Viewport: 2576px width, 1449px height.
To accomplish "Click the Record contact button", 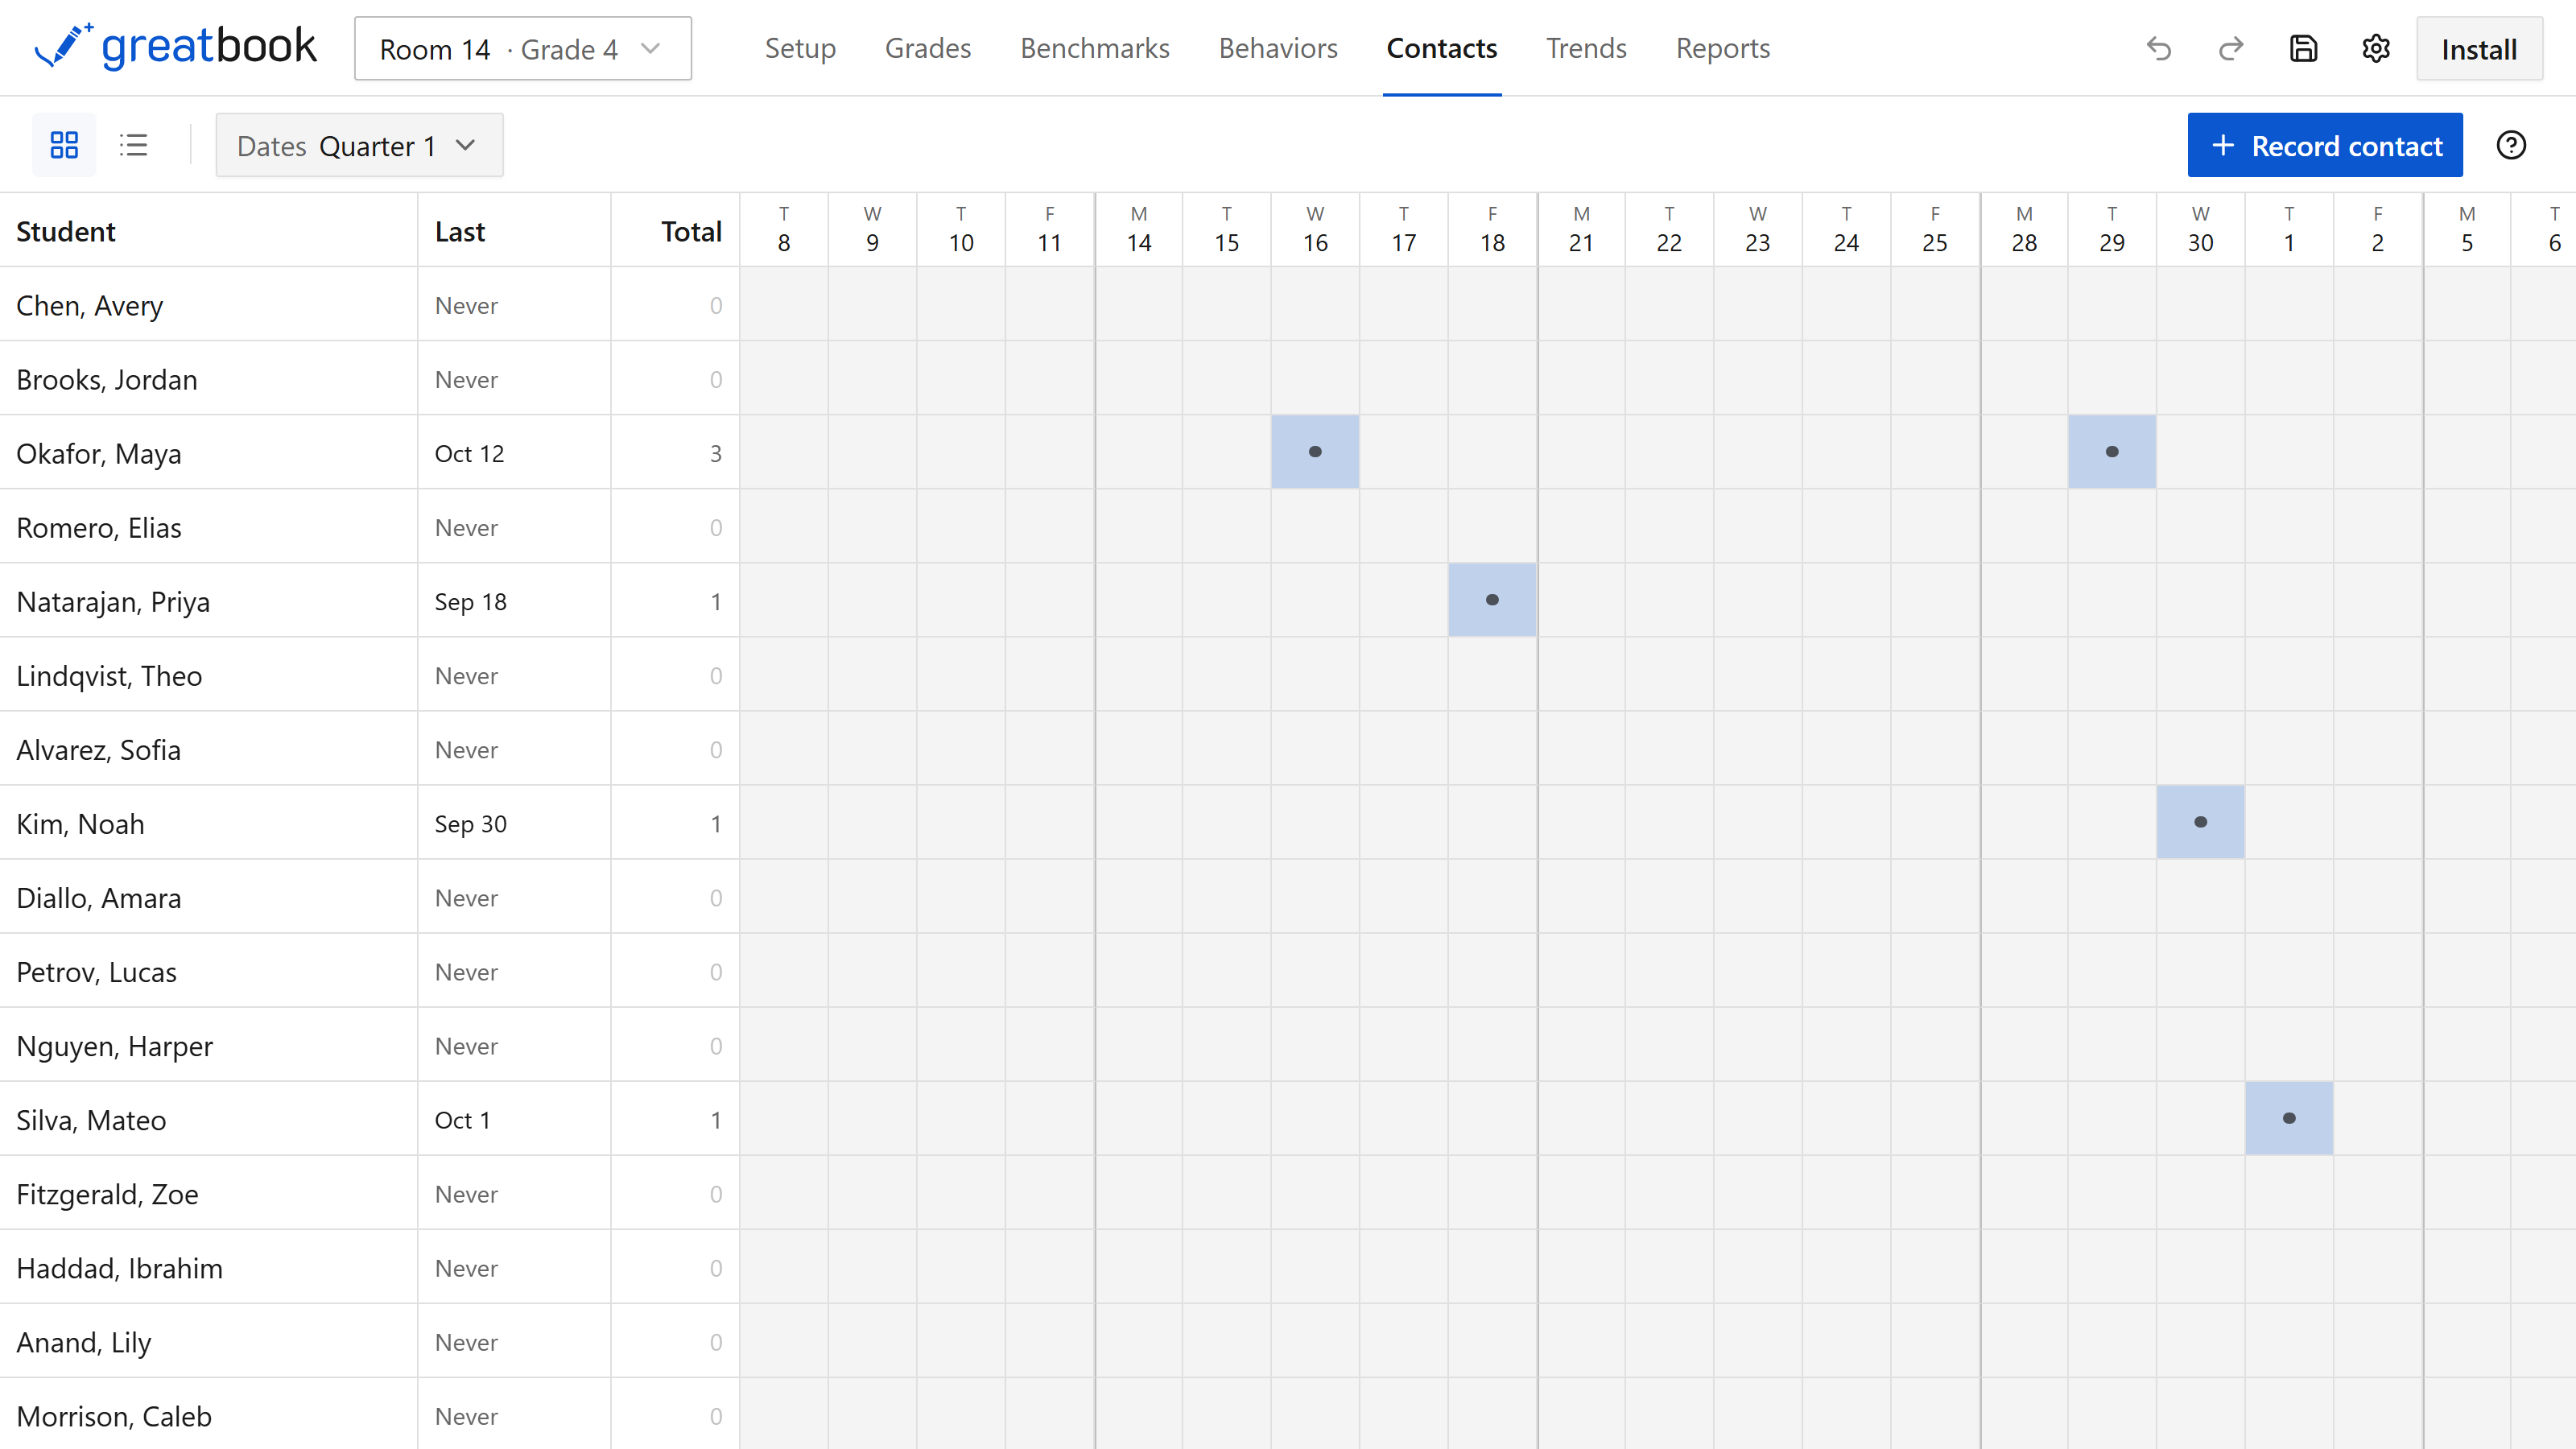I will (2325, 145).
